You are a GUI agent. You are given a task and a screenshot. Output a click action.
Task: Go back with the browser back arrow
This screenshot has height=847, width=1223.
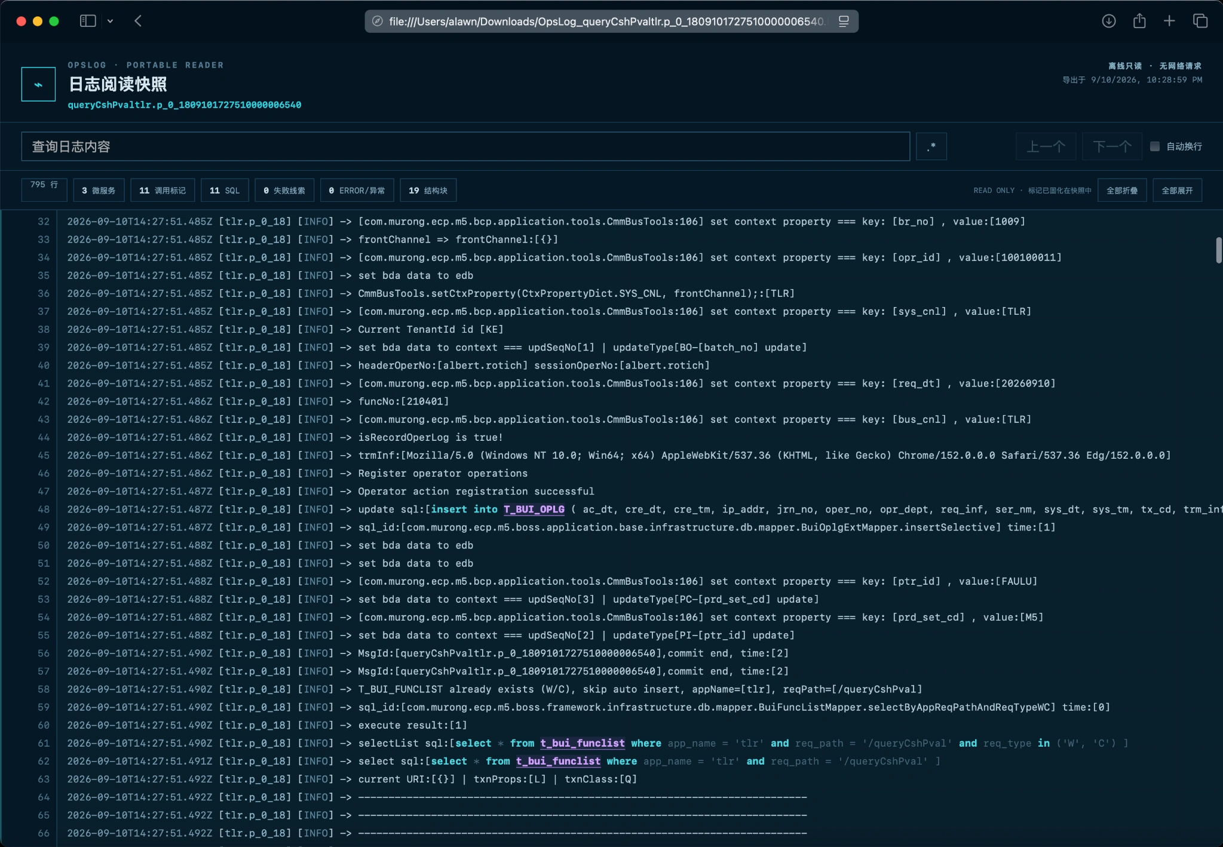coord(138,21)
